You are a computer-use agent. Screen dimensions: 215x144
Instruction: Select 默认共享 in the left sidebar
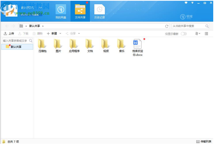(17, 47)
